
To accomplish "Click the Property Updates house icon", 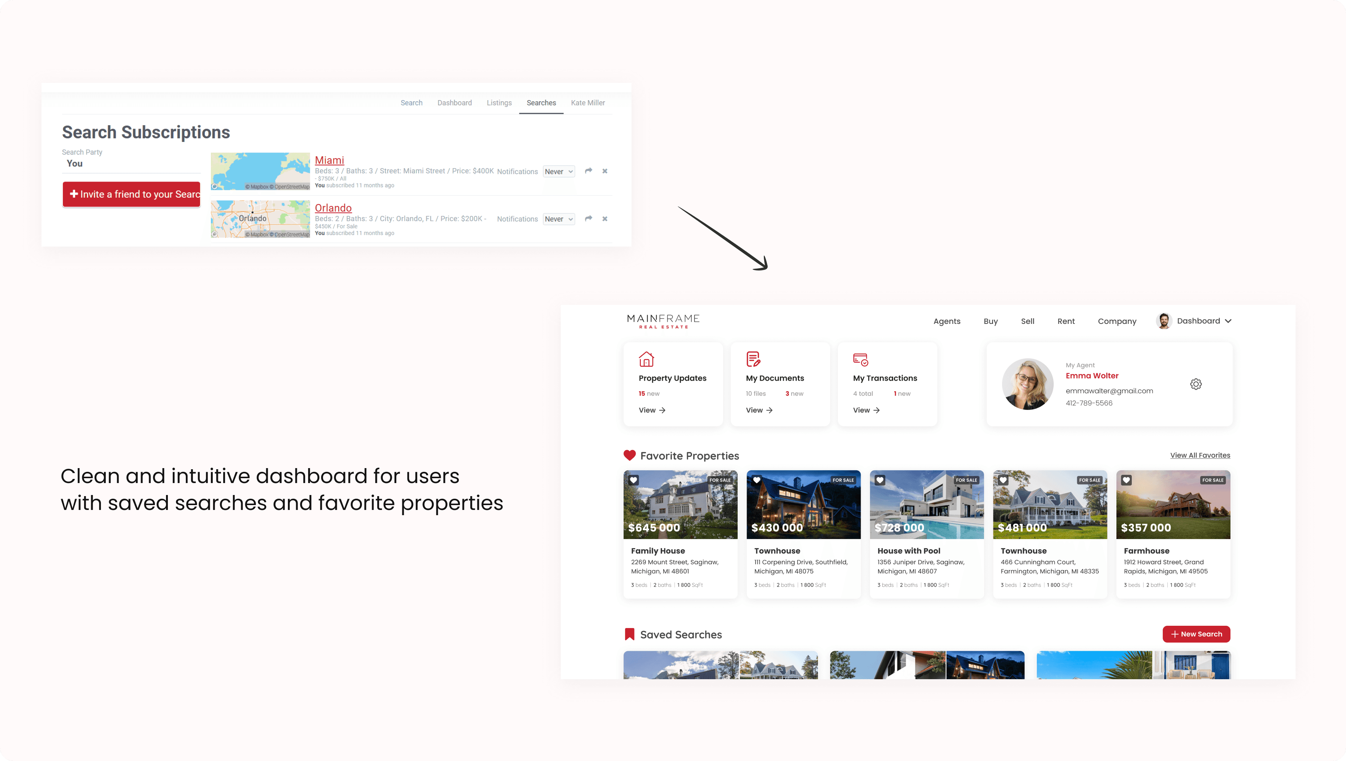I will 646,359.
